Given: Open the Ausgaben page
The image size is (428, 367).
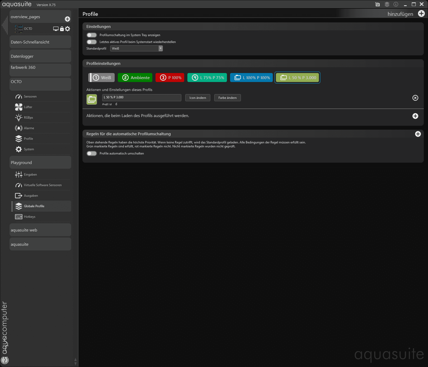Looking at the screenshot, I should pos(42,196).
